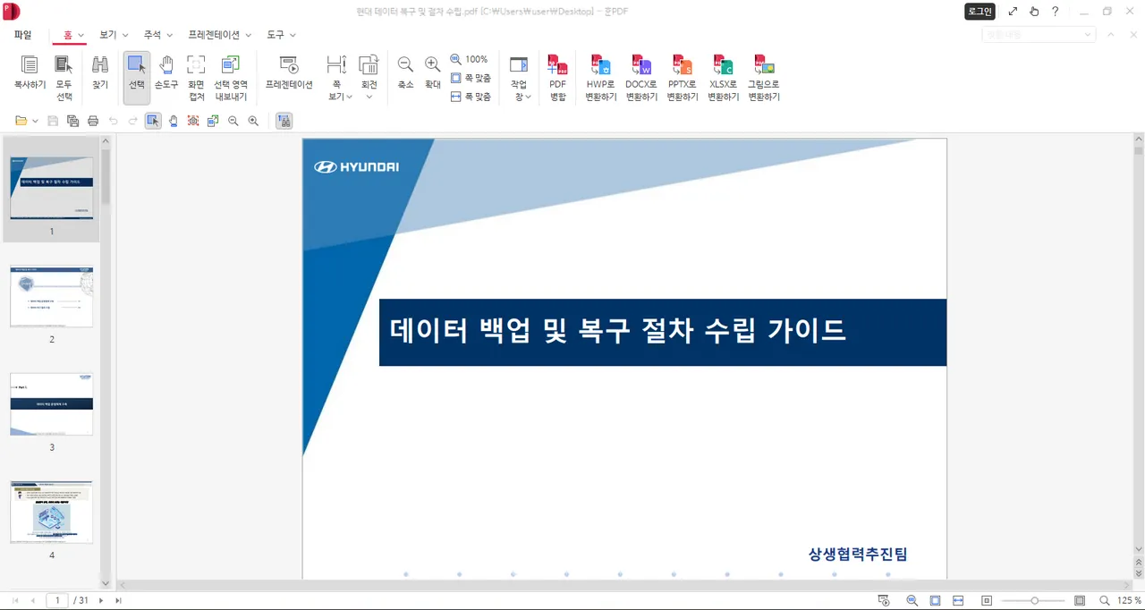This screenshot has width=1145, height=610.
Task: Toggle hand tool in quick toolbar
Action: [x=173, y=121]
